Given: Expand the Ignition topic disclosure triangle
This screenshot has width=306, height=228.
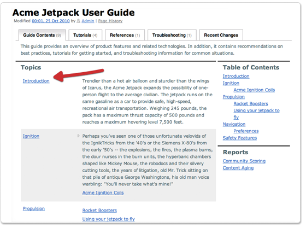Looking at the screenshot, I should click(79, 136).
